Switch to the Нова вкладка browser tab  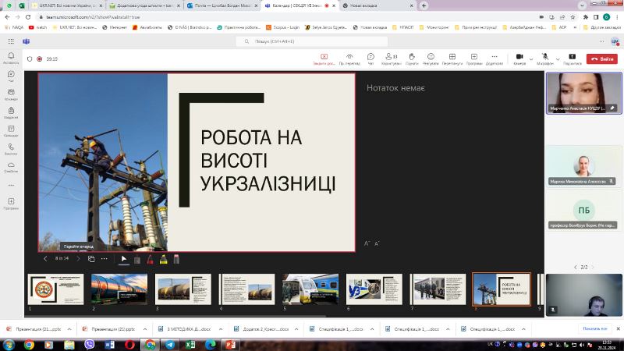378,5
